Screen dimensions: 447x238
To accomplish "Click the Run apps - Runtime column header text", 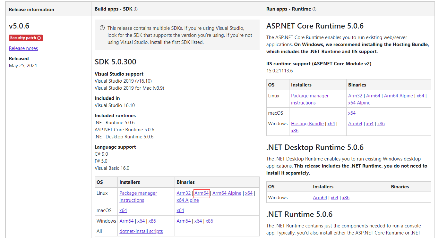I will tap(288, 9).
